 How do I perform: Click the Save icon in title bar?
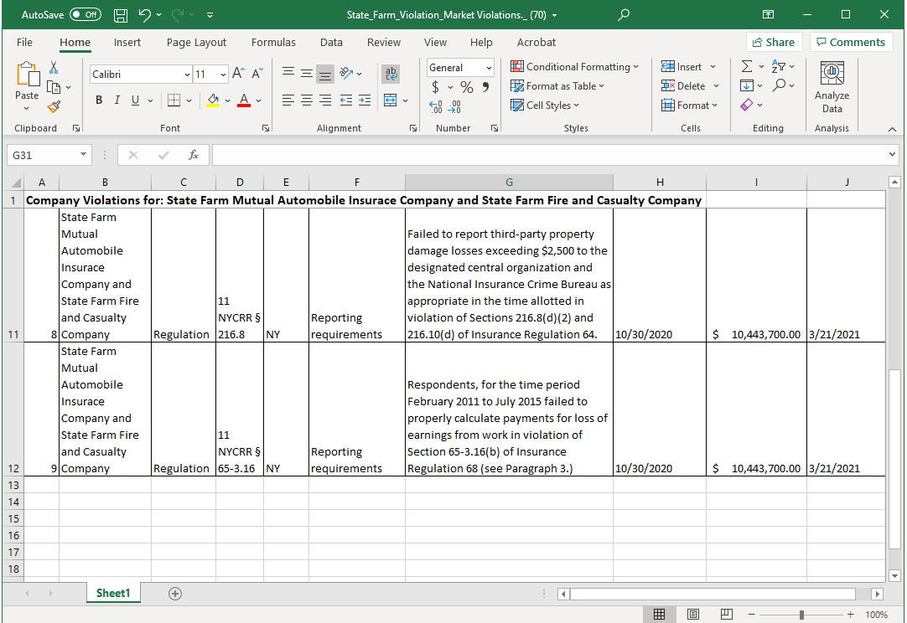point(121,15)
